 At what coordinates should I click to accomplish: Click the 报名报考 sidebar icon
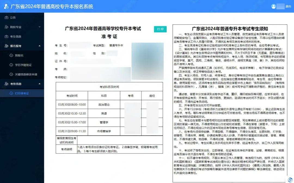point(7,46)
